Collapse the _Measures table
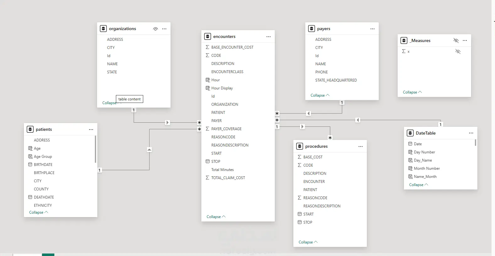The height and width of the screenshot is (256, 495). click(412, 92)
